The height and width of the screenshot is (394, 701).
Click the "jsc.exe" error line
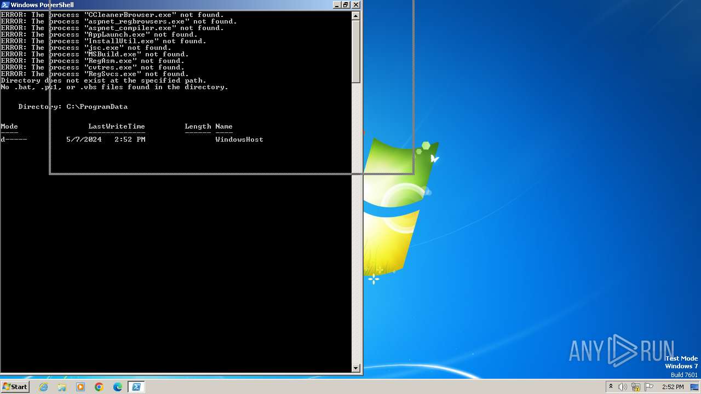pyautogui.click(x=86, y=48)
